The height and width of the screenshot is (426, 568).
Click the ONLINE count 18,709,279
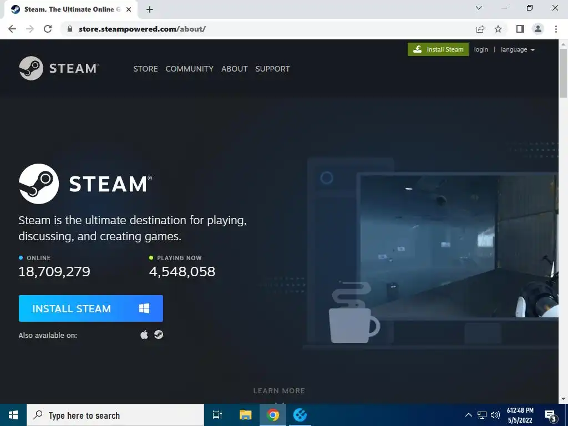tap(54, 271)
